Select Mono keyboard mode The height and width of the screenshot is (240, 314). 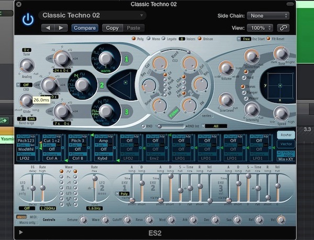point(149,38)
